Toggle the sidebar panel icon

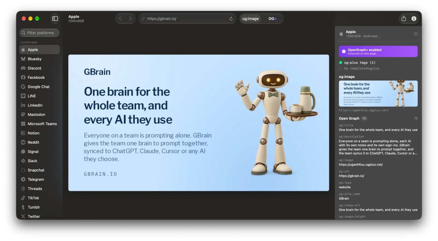pos(55,19)
